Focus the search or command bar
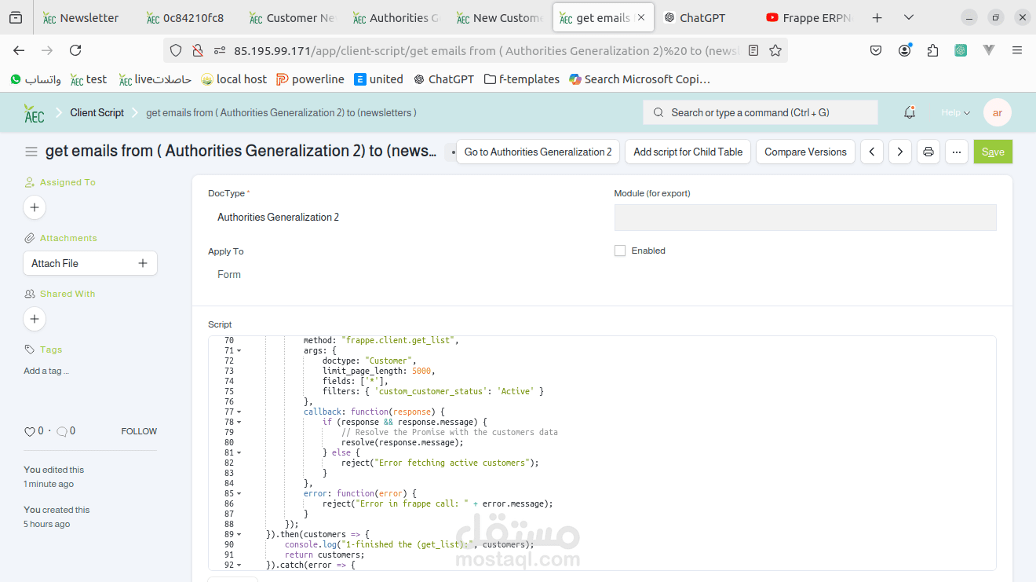This screenshot has height=582, width=1036. (x=761, y=112)
